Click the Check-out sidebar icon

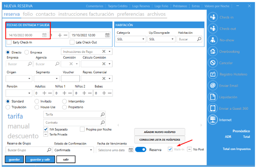click(x=213, y=29)
